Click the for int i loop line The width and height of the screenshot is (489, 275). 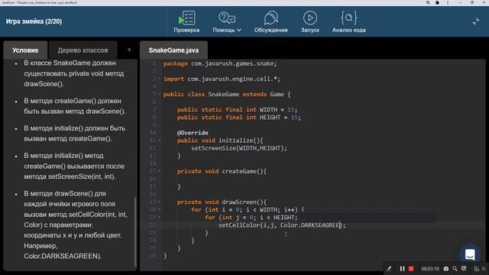pos(248,209)
